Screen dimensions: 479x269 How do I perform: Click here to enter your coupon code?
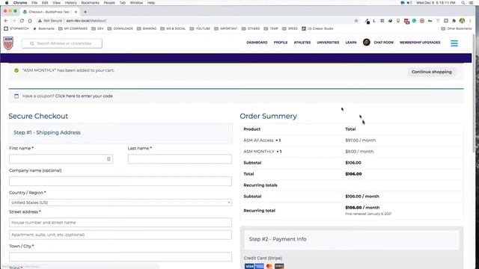(84, 96)
